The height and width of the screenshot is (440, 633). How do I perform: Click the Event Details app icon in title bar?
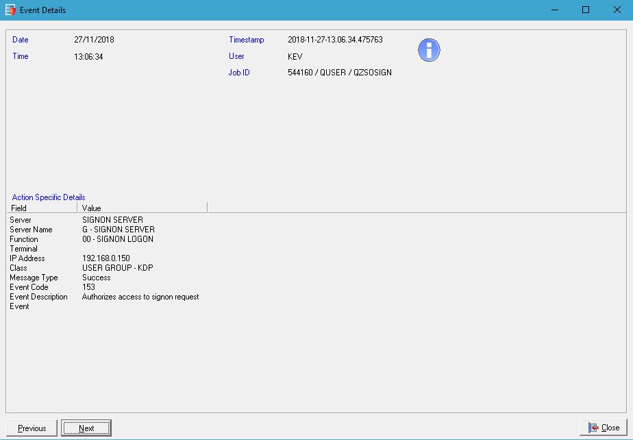10,10
